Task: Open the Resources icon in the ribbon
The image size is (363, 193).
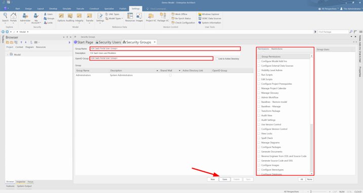Action: click(130, 18)
